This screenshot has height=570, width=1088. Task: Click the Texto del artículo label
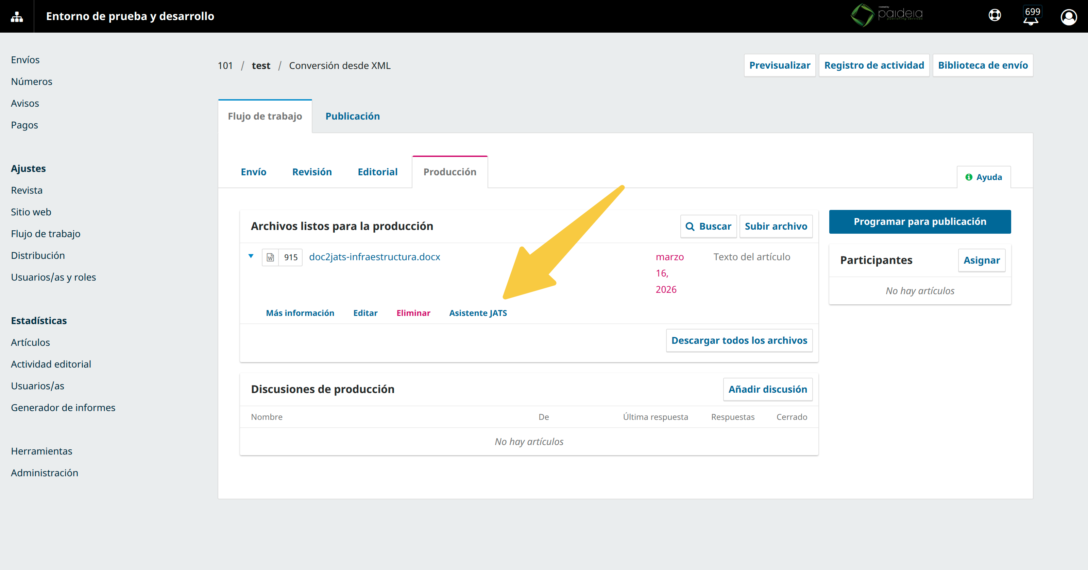click(x=752, y=257)
